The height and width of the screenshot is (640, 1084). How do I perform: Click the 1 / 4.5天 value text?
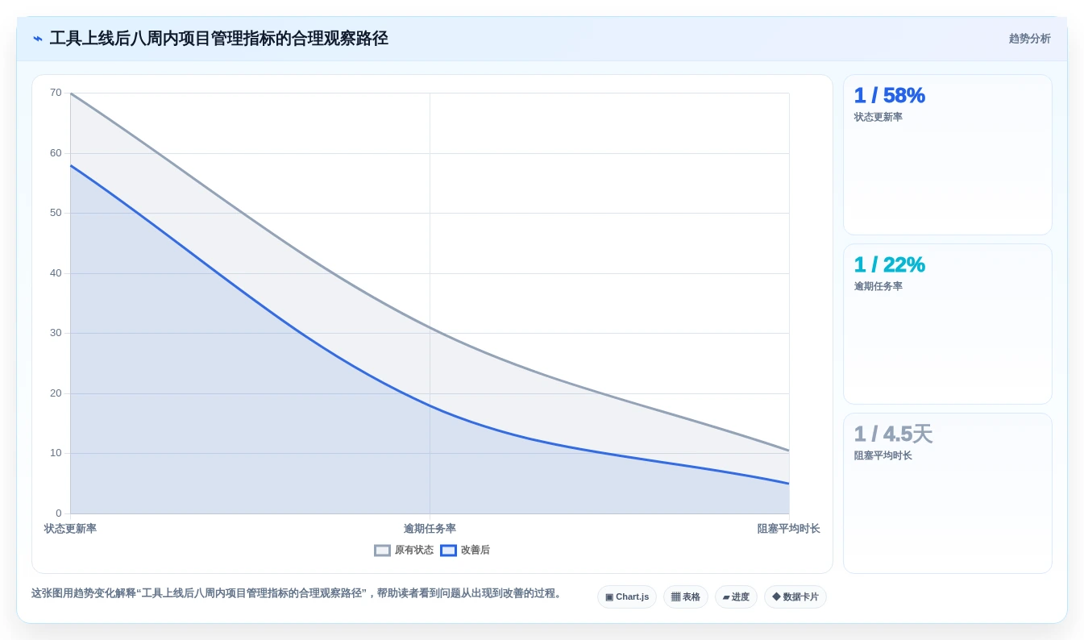coord(893,434)
